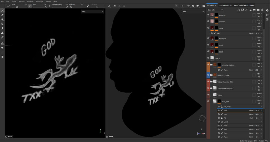The image size is (270, 142).
Task: Hide the base color Unreal folder
Action: point(208,75)
